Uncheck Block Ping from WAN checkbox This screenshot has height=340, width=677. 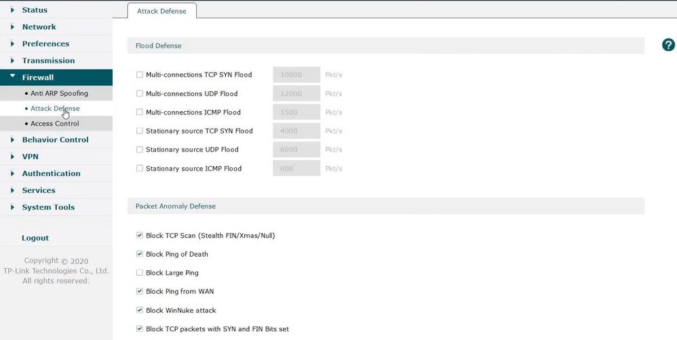[140, 291]
